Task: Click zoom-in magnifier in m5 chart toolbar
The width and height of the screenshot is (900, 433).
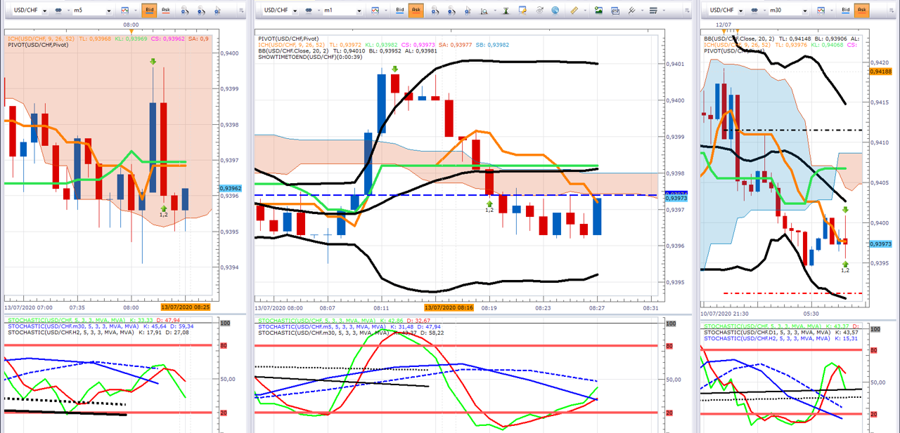Action: click(x=184, y=11)
